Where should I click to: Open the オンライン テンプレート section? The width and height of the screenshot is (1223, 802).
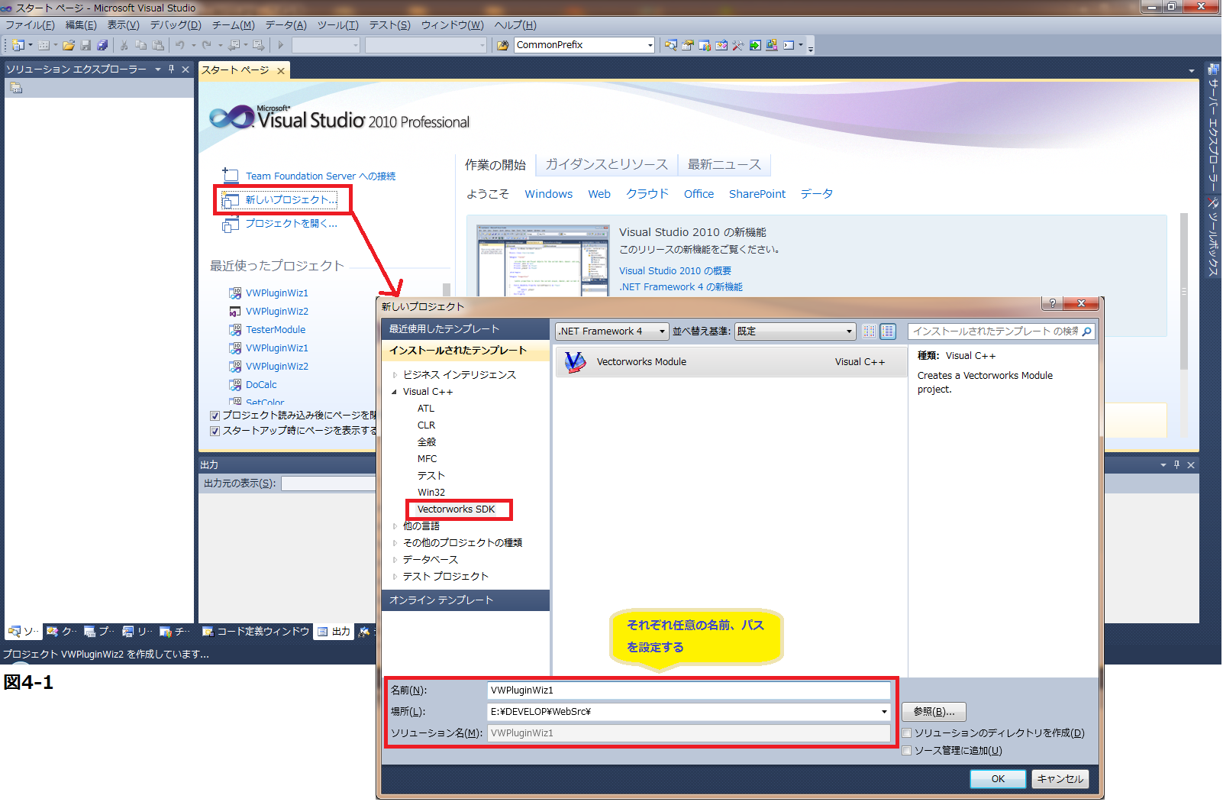pos(466,600)
